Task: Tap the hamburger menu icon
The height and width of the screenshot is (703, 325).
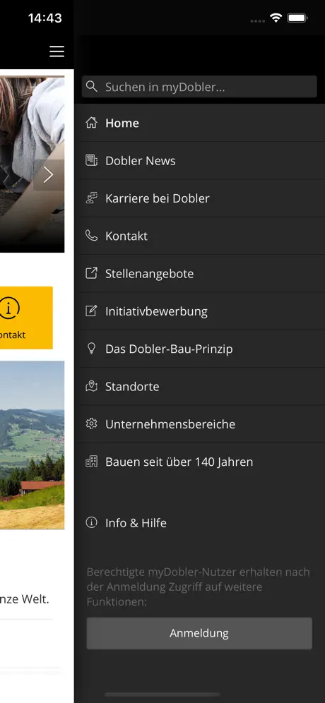Action: tap(57, 52)
